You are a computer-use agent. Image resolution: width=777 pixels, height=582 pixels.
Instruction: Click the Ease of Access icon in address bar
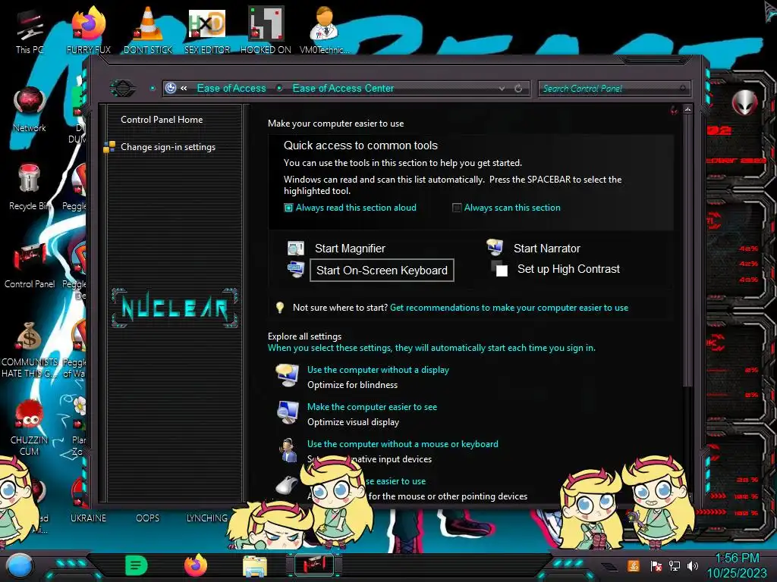171,88
